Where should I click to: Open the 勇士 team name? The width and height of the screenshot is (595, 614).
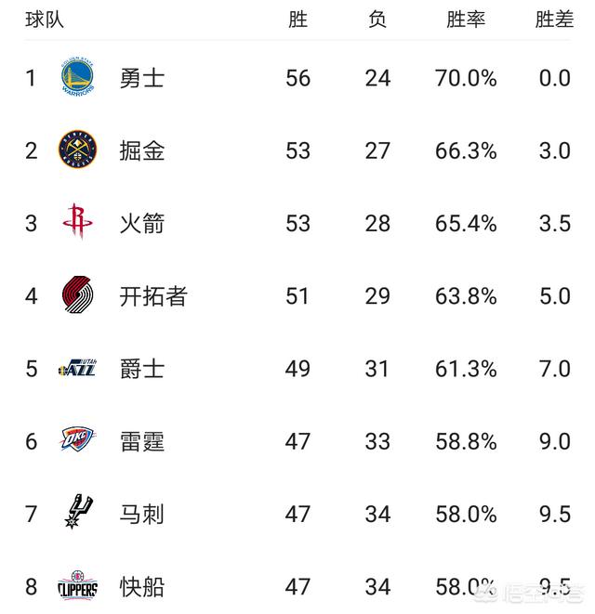[x=142, y=78]
